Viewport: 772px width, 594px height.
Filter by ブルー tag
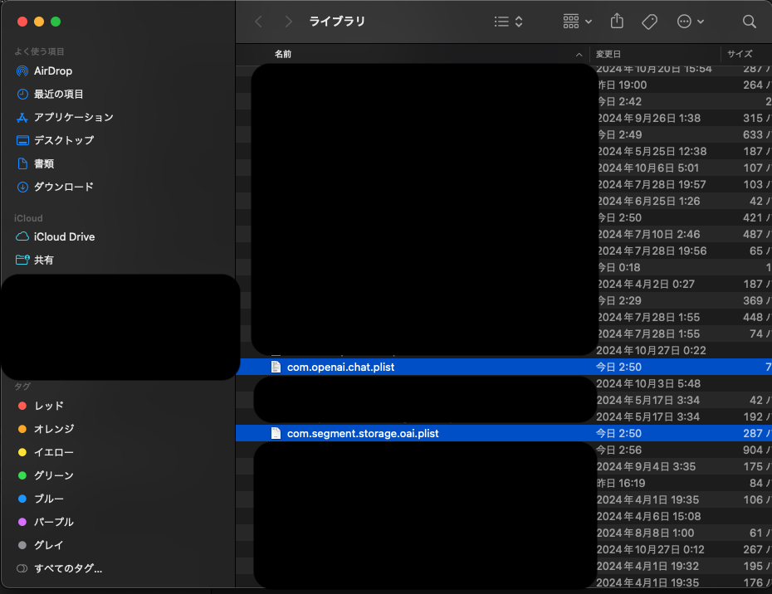(x=49, y=499)
